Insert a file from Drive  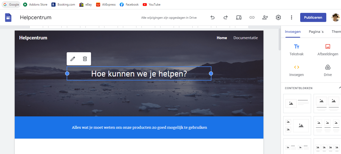click(x=328, y=71)
